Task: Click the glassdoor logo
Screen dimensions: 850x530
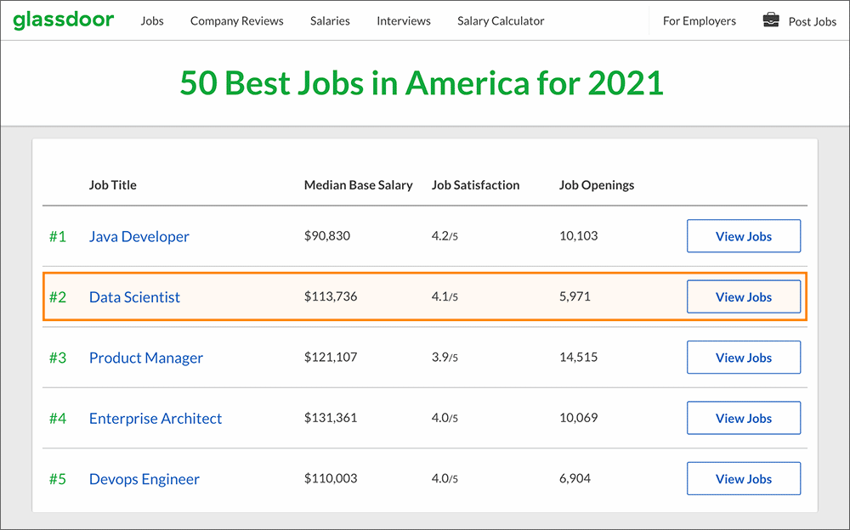Action: pos(64,20)
